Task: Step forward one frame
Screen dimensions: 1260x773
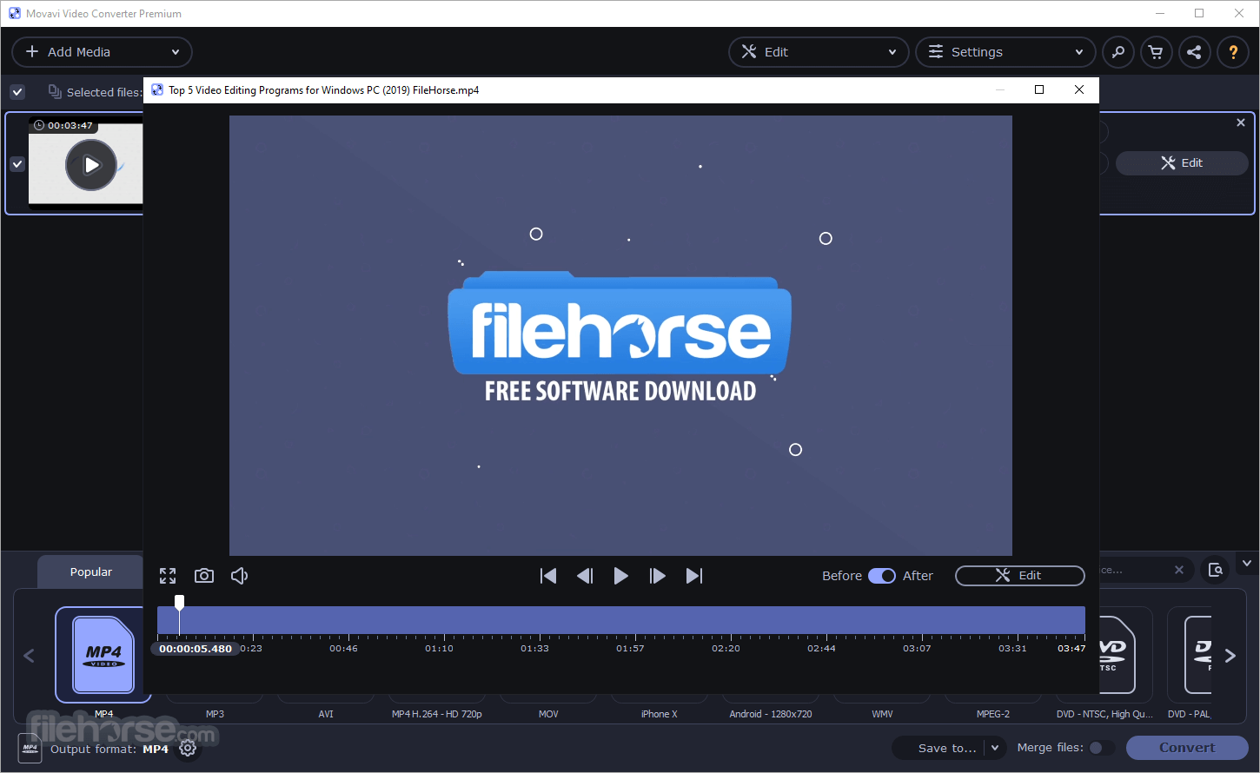Action: (x=658, y=576)
